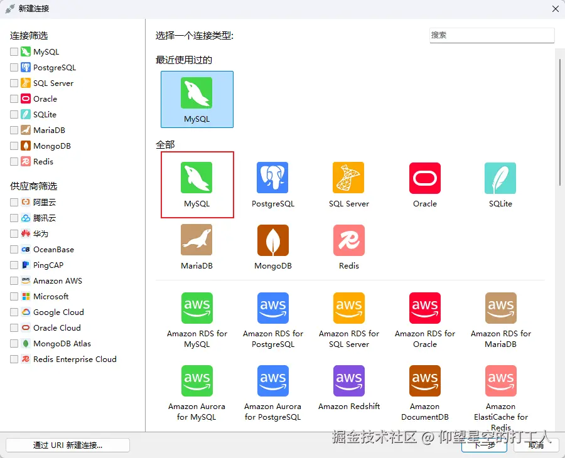The image size is (565, 458).
Task: Choose the PostgreSQL connection type
Action: (273, 184)
